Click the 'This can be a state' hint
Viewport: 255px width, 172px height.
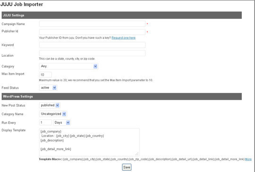pyautogui.click(x=67, y=59)
